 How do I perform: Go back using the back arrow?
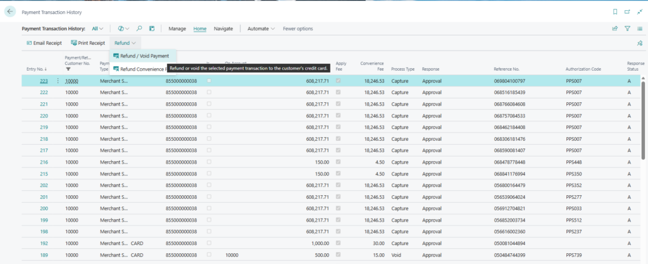(10, 12)
